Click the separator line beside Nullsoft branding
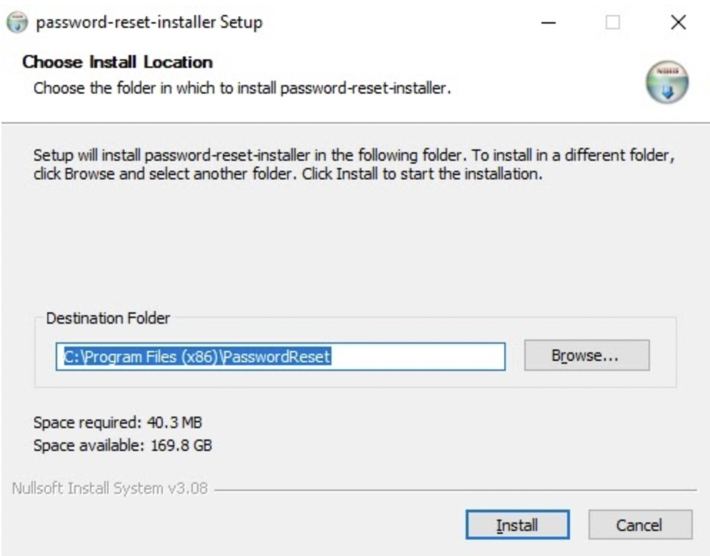 point(455,490)
